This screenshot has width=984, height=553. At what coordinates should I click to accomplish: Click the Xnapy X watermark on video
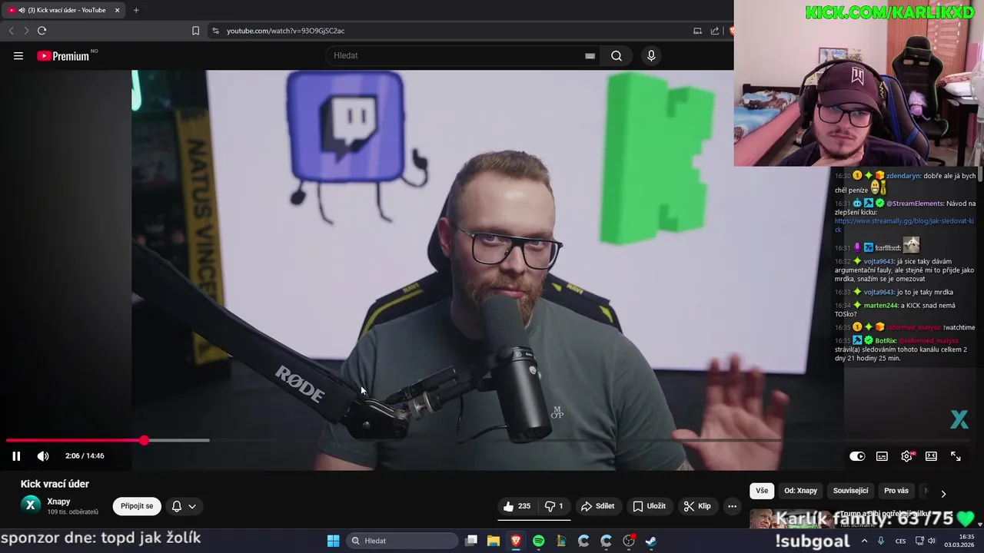pos(959,419)
